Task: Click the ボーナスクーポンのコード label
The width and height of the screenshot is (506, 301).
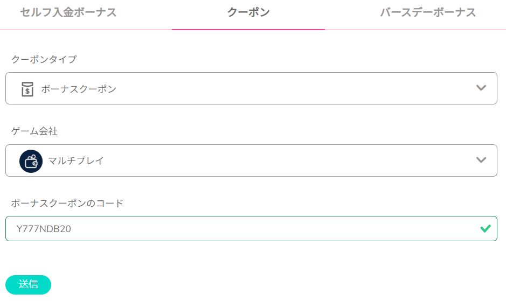Action: pos(67,203)
